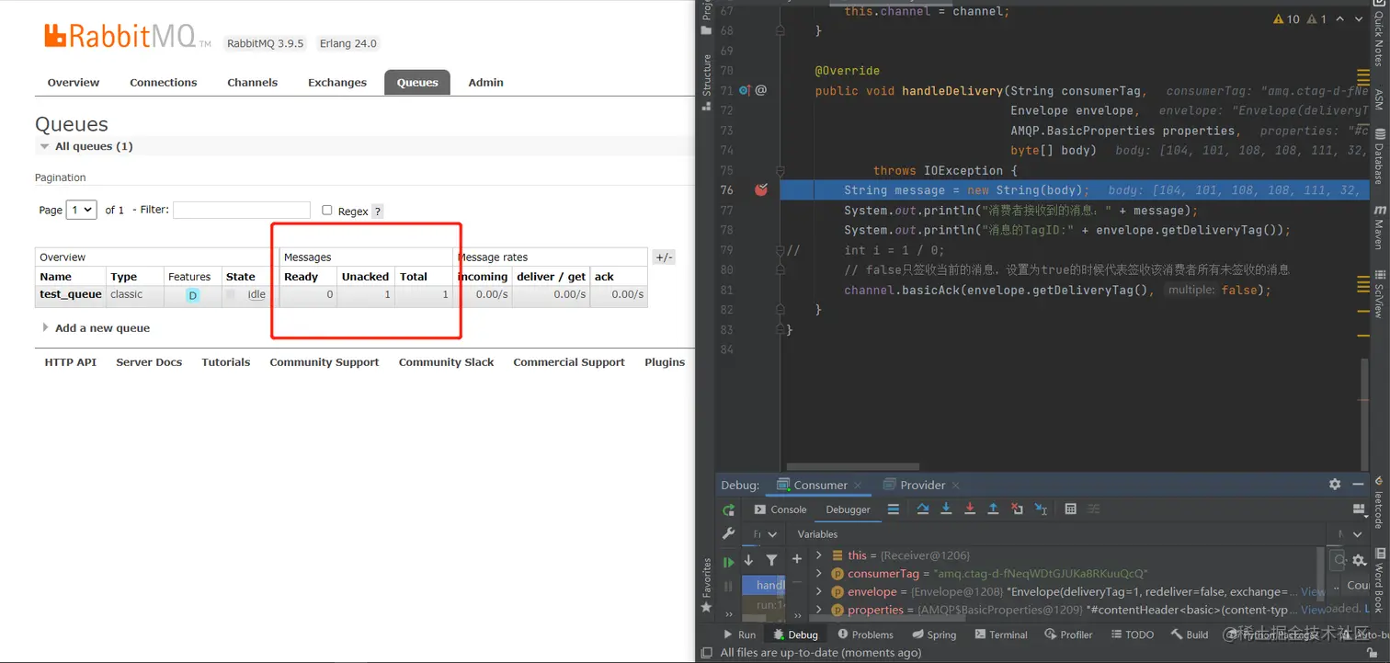Click the red Force Step Into icon

969,509
